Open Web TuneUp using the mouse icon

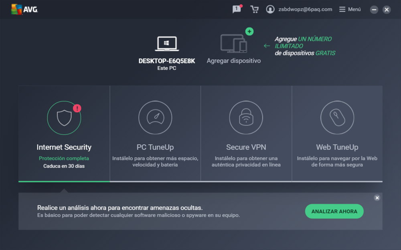click(337, 118)
